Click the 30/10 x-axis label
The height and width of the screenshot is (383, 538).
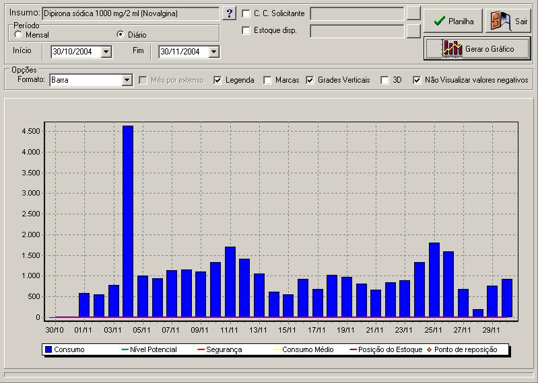tap(55, 330)
